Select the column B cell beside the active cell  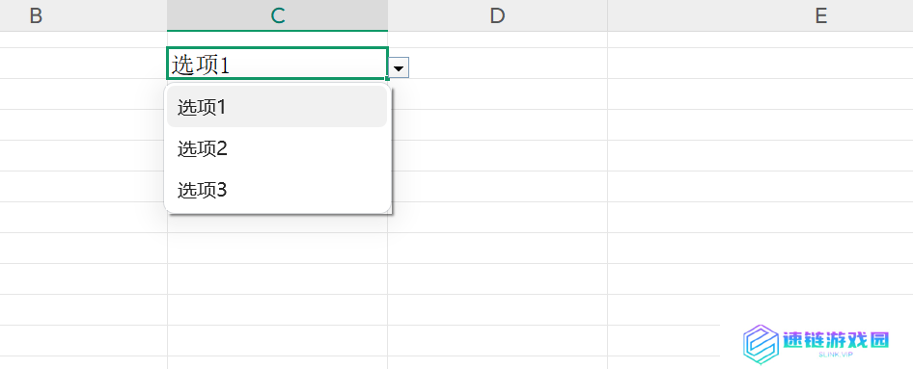[x=83, y=64]
